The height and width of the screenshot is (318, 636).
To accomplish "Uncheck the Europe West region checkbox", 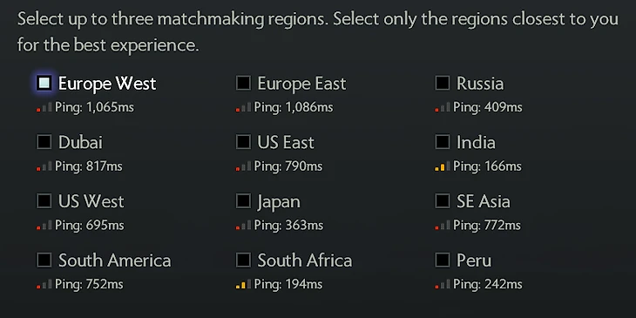I will click(44, 83).
